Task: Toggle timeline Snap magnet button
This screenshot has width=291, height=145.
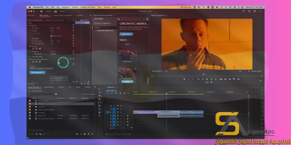Action: point(112,93)
